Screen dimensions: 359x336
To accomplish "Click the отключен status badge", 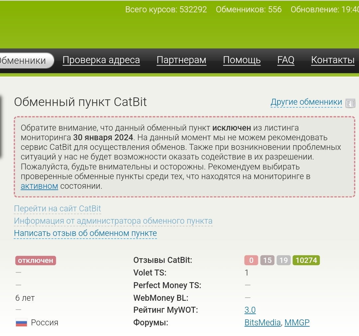I will 36,261.
